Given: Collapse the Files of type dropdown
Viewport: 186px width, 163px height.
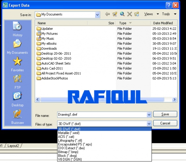Looking at the screenshot, I should pos(149,124).
